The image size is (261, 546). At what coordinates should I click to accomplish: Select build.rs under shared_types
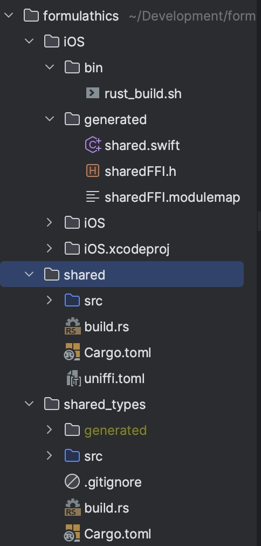[x=106, y=508]
